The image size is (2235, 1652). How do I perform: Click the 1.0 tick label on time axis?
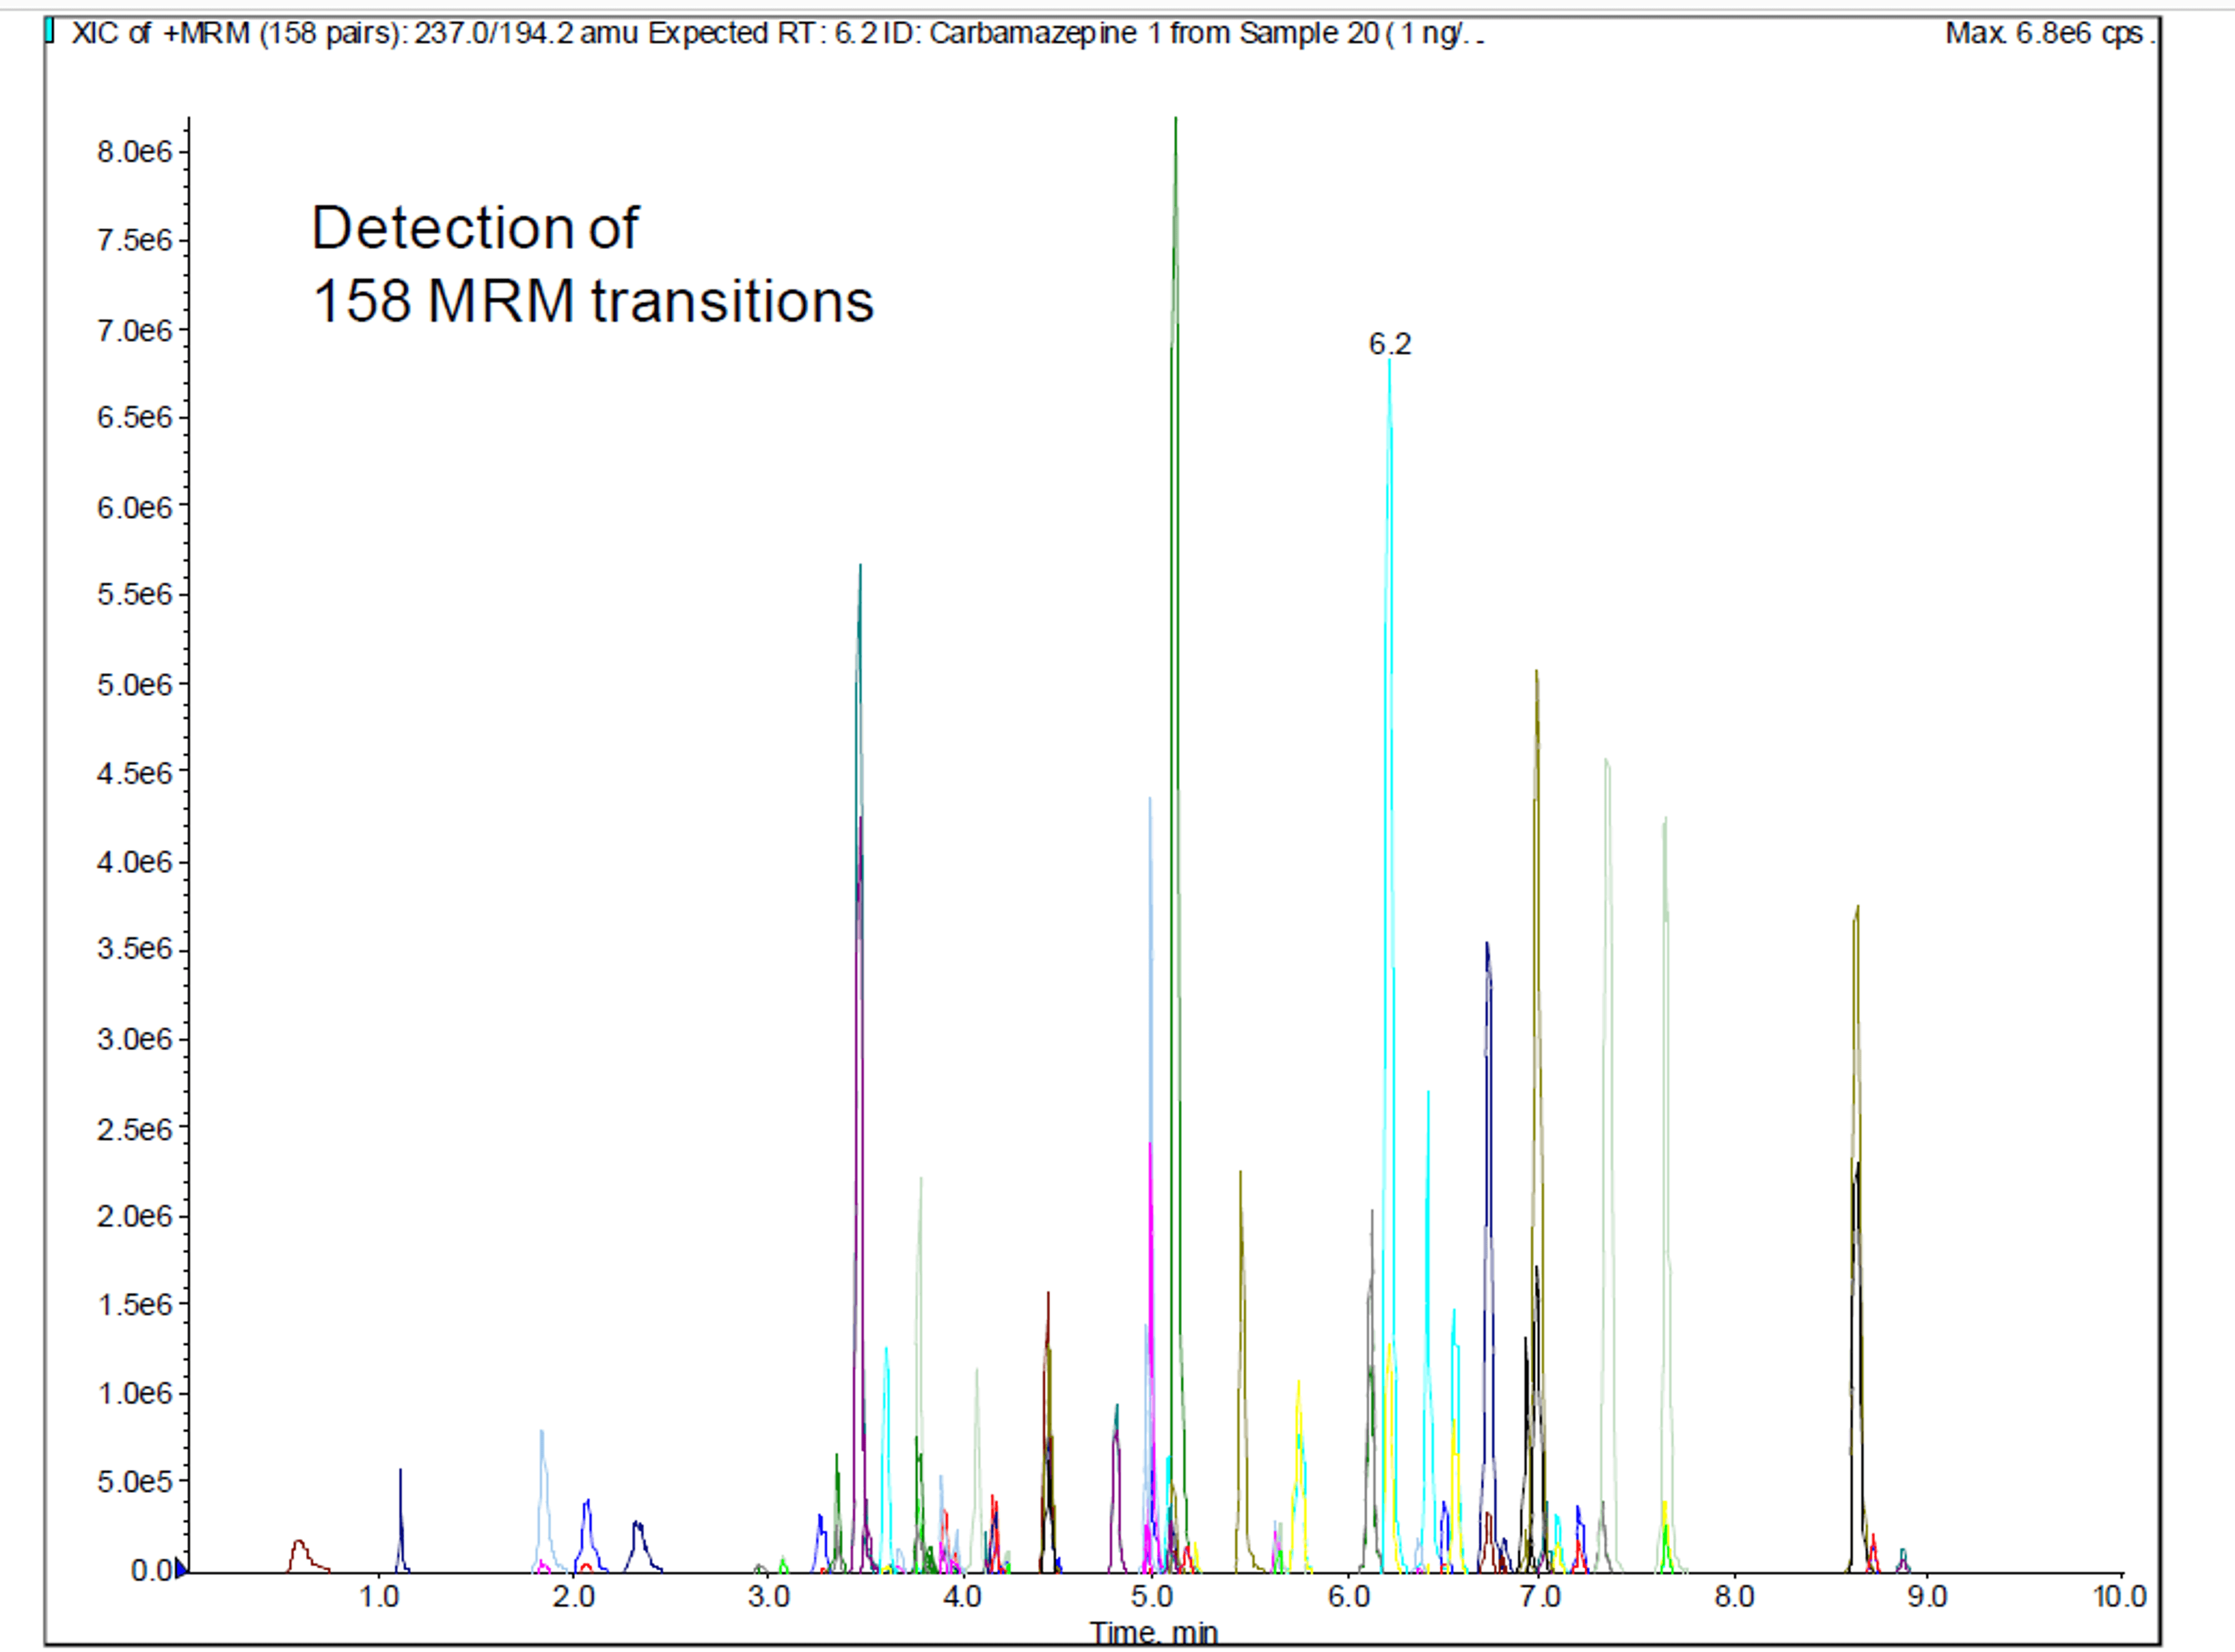(x=379, y=1596)
